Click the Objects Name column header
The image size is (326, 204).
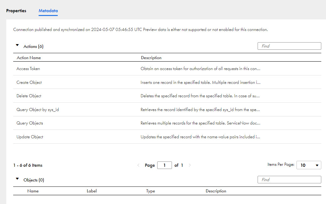33,191
